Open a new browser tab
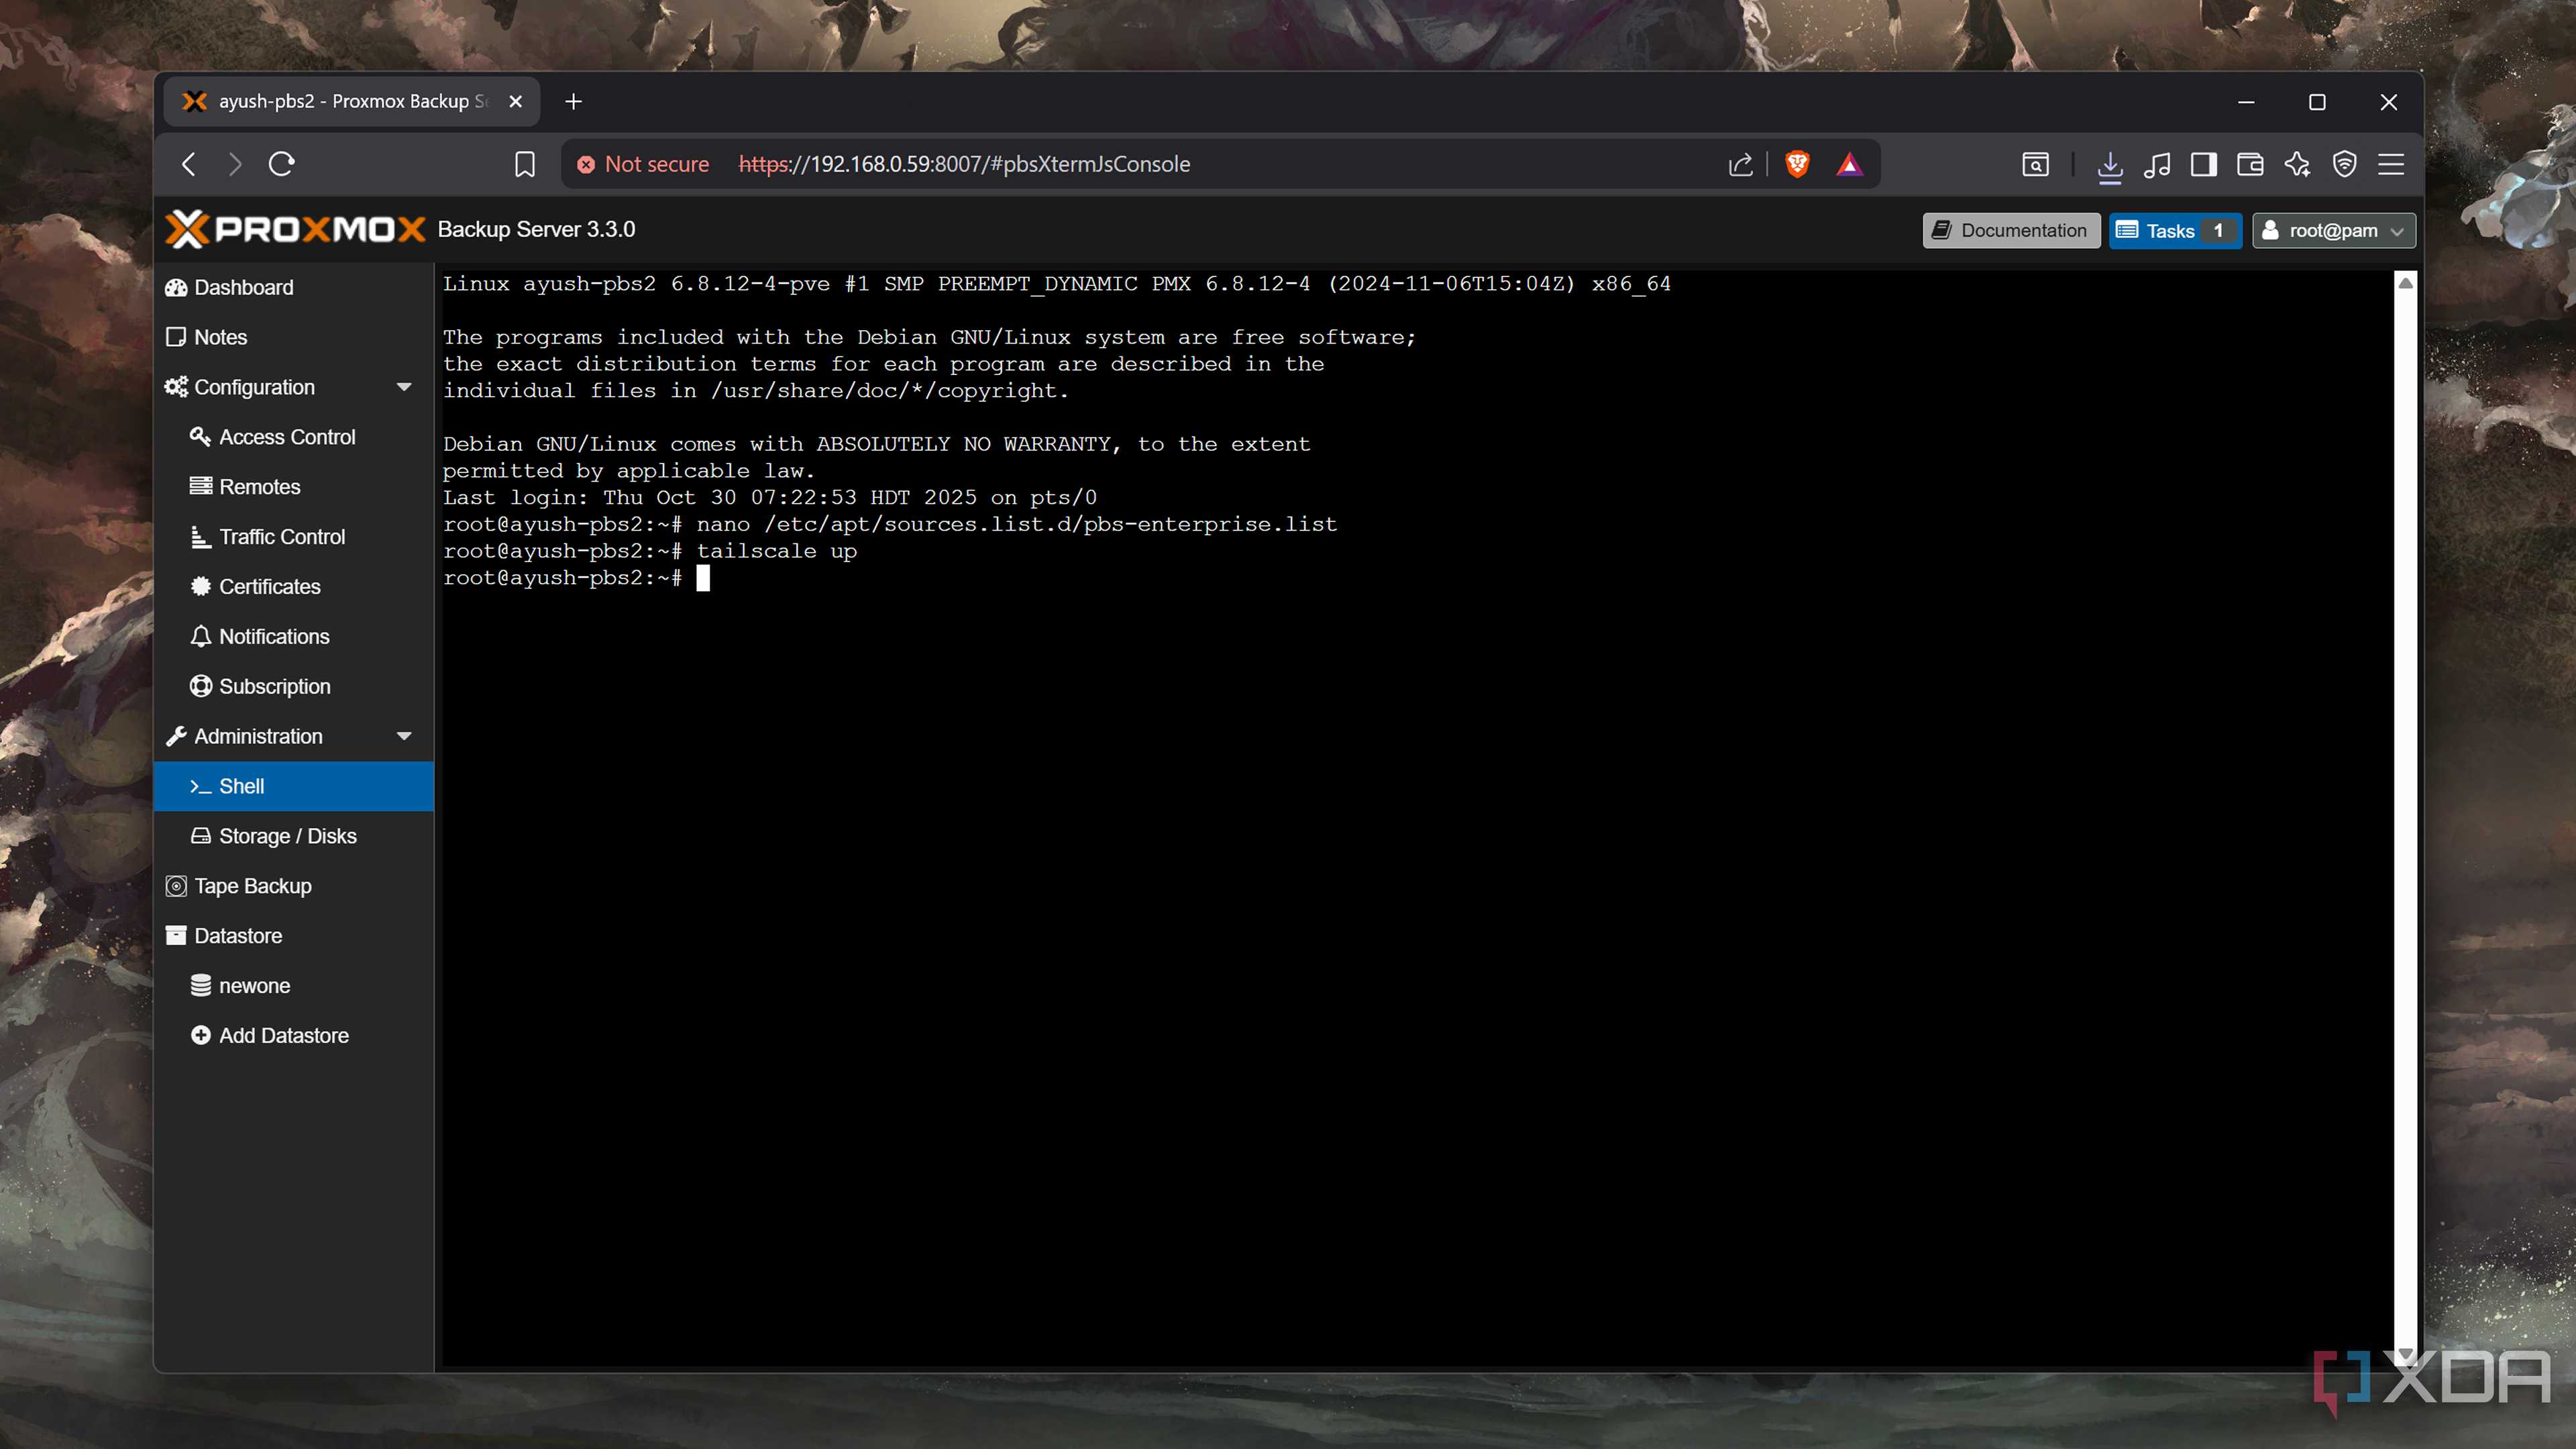2576x1449 pixels. pyautogui.click(x=573, y=101)
